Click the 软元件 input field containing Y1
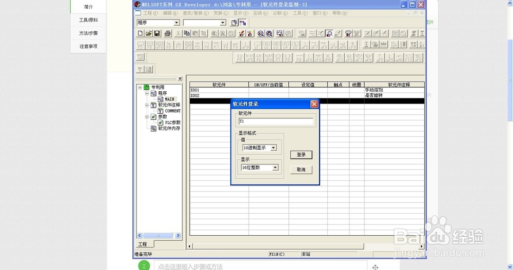 pyautogui.click(x=276, y=121)
